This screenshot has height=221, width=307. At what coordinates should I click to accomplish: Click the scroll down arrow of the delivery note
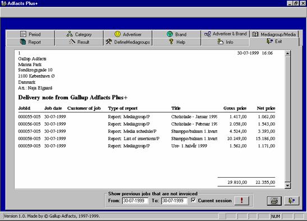pyautogui.click(x=287, y=185)
